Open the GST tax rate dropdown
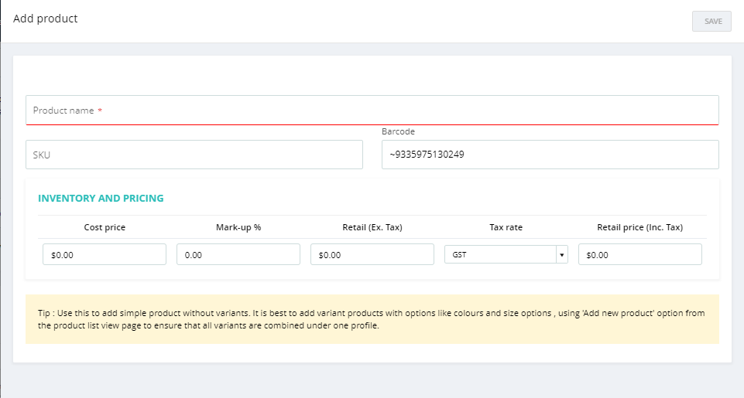Image resolution: width=744 pixels, height=398 pixels. coord(500,254)
